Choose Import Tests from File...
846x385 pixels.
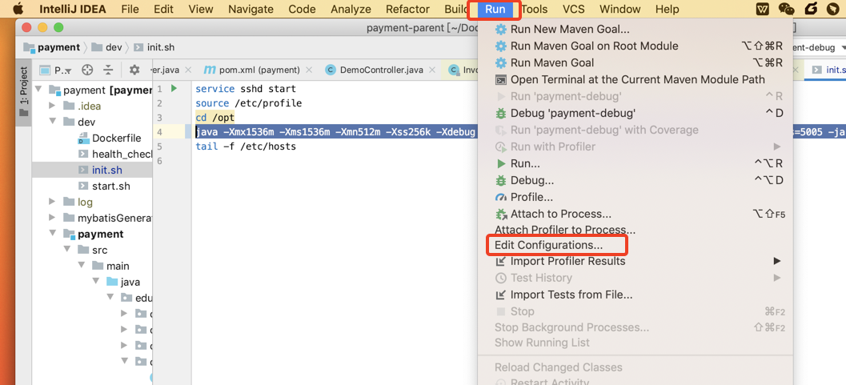[635, 295]
